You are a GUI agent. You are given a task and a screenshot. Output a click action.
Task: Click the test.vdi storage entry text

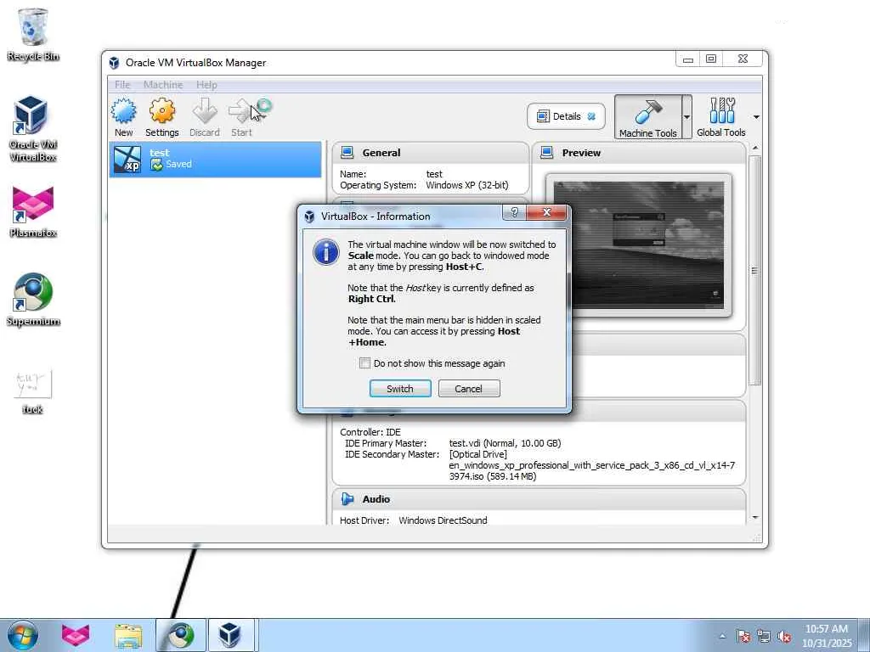click(505, 443)
